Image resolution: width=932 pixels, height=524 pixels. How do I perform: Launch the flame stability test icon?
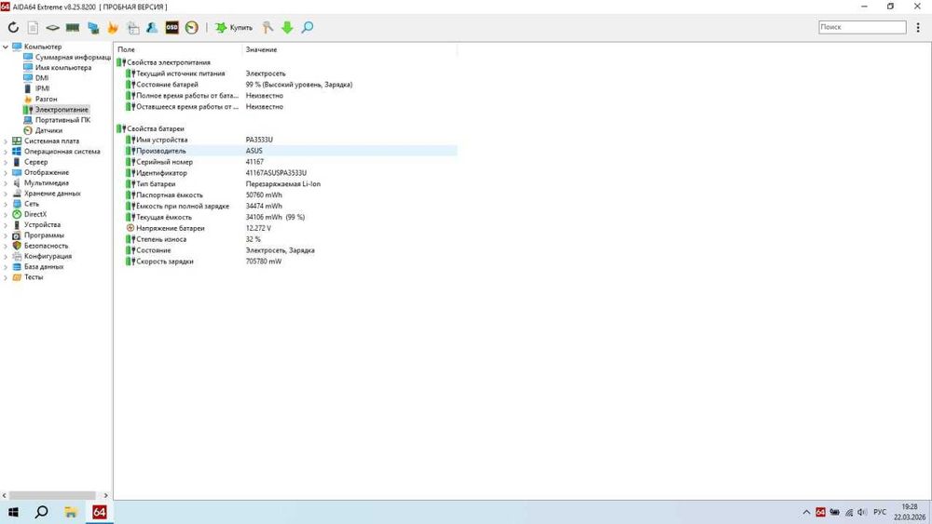pos(113,27)
